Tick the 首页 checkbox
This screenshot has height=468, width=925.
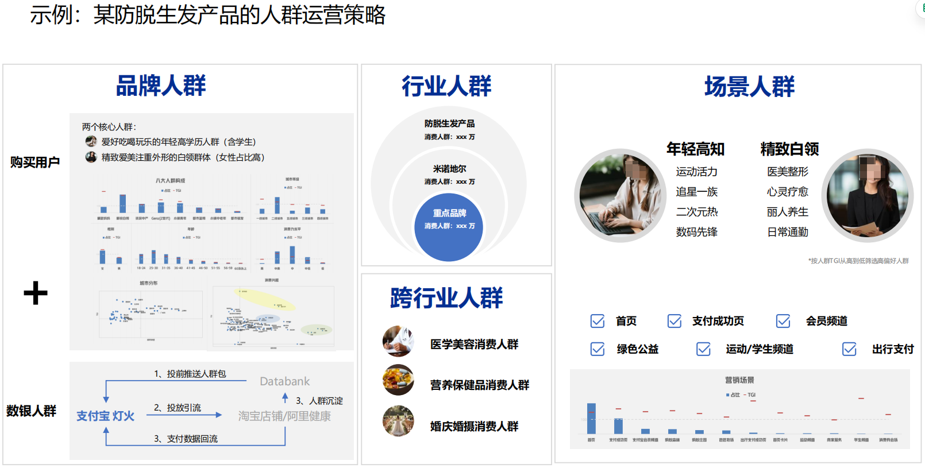[x=598, y=321]
